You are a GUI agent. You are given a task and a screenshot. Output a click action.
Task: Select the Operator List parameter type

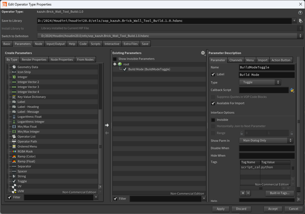(x=26, y=137)
